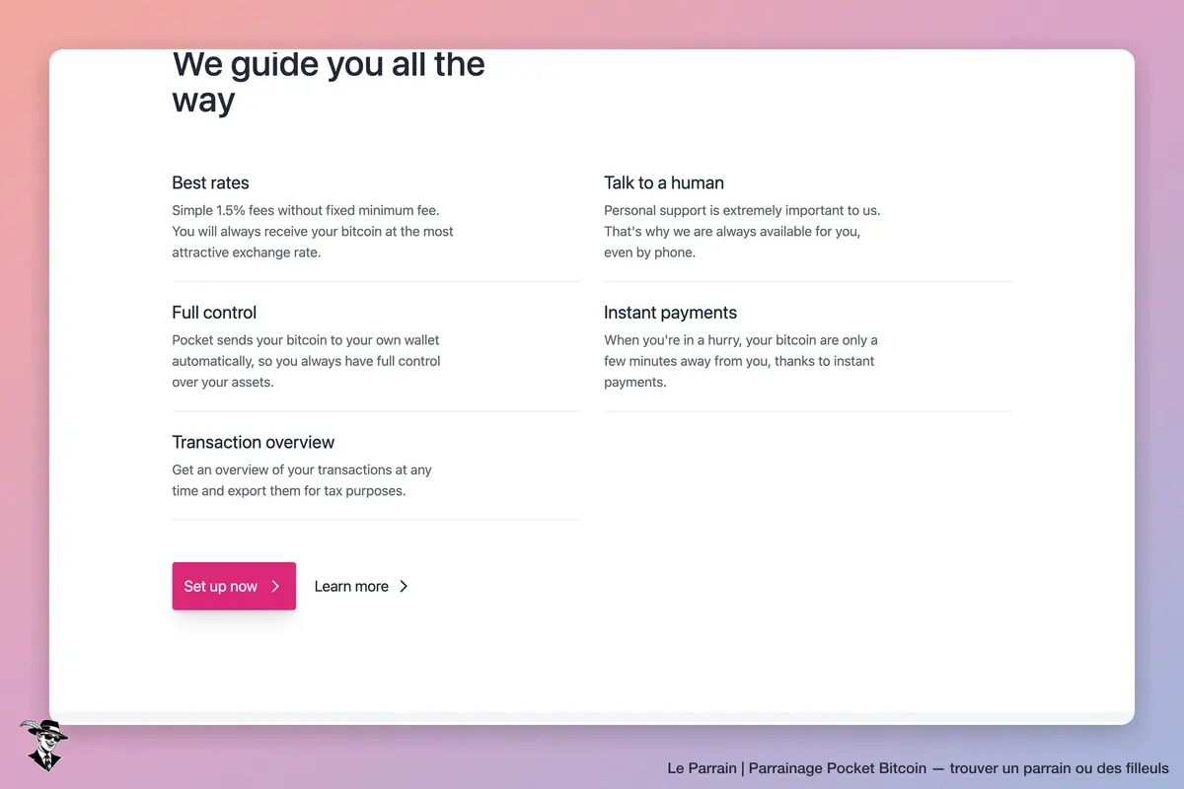Screen dimensions: 1184x789
Task: Click the Full control heading
Action: click(x=214, y=313)
